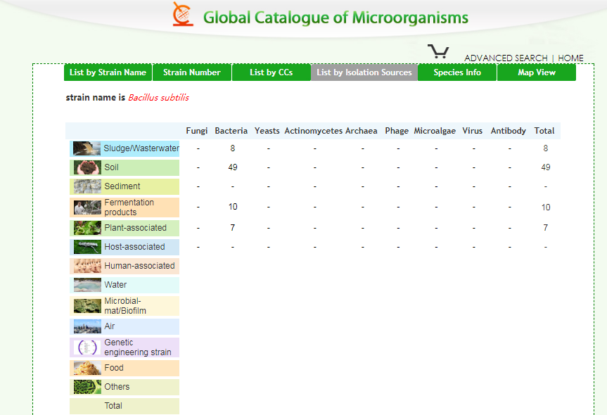
Task: Click the Virus column header
Action: (472, 131)
